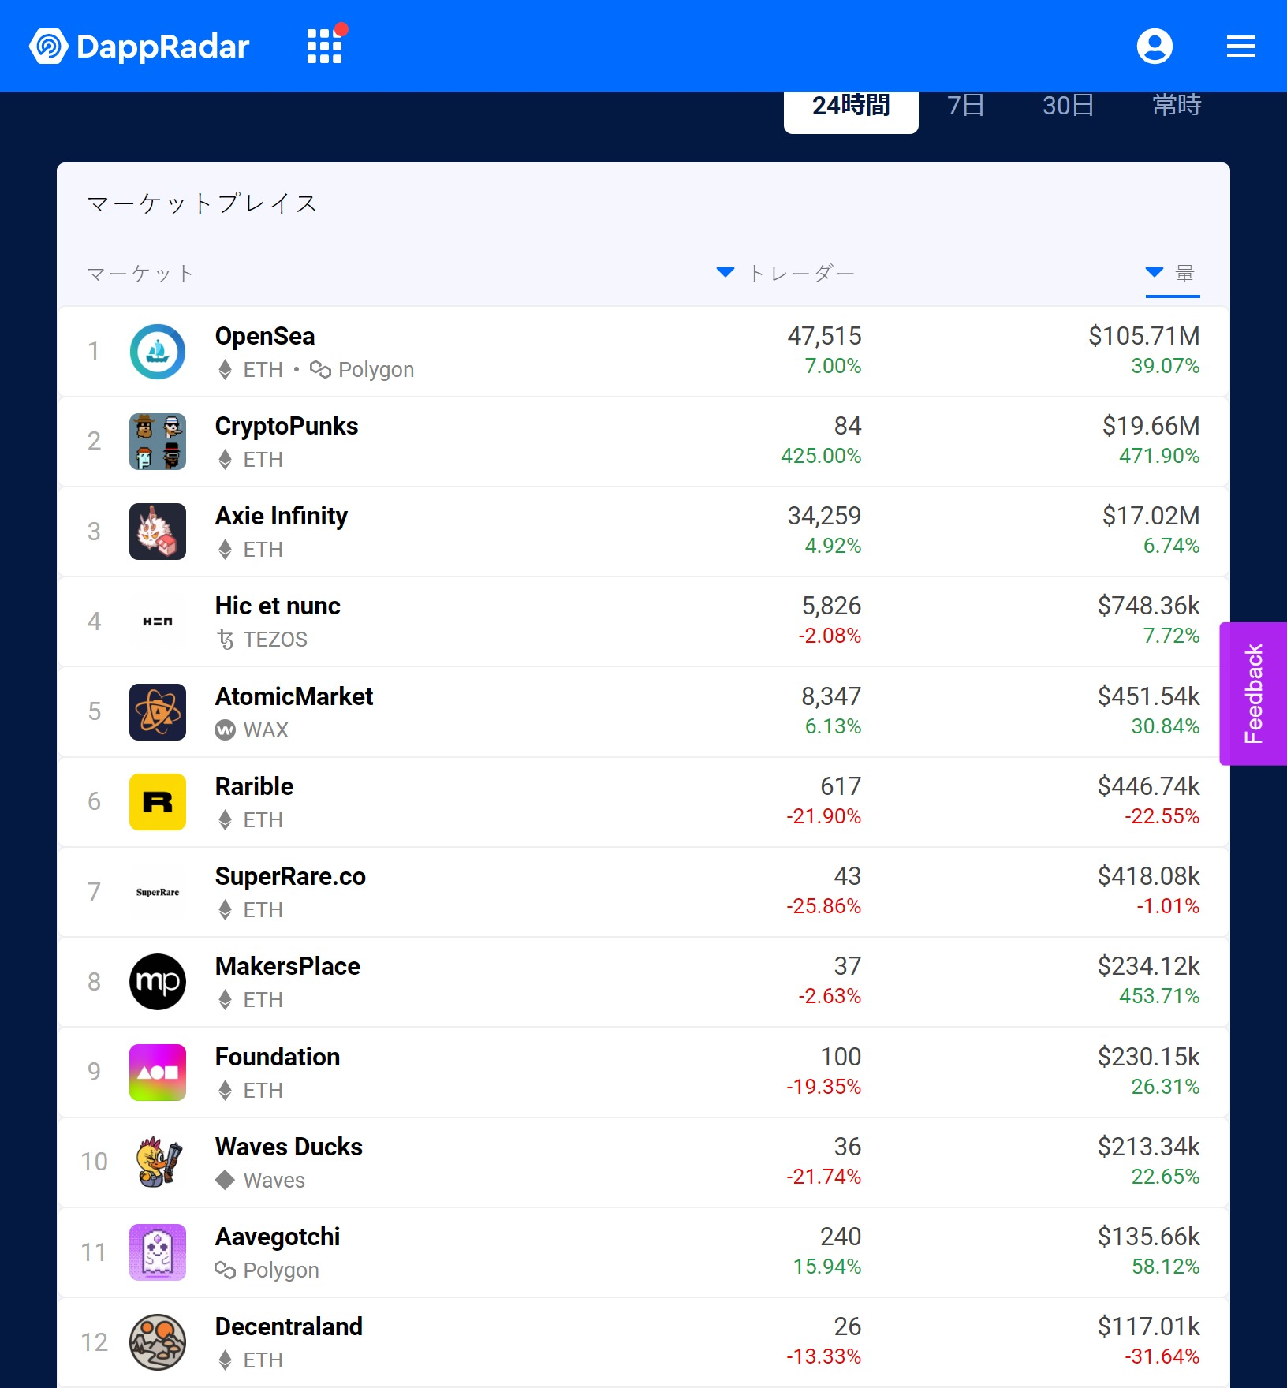This screenshot has height=1388, width=1287.
Task: Sort by トレーダー column arrow
Action: coord(725,273)
